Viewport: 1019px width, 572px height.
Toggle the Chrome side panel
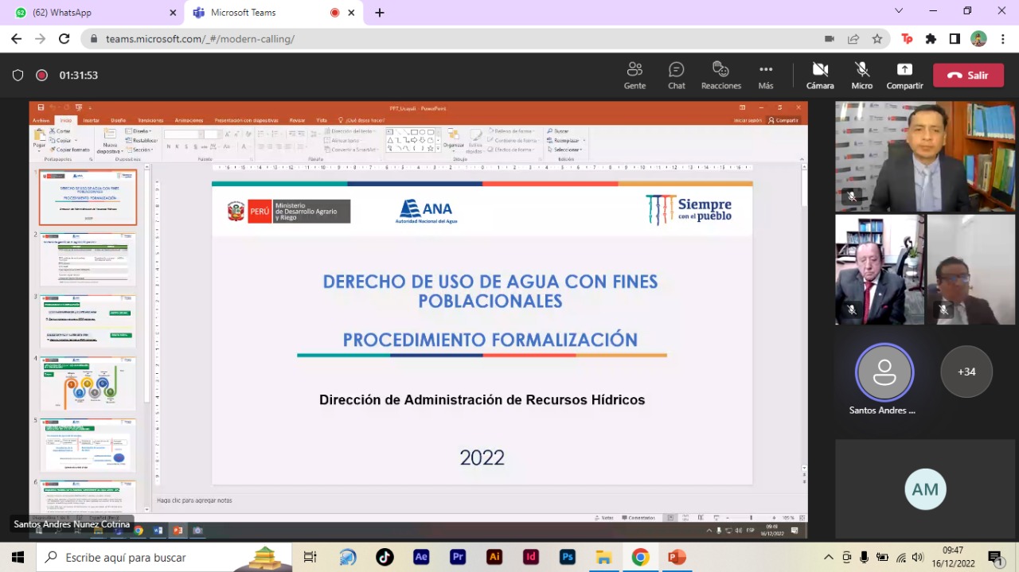coord(955,39)
